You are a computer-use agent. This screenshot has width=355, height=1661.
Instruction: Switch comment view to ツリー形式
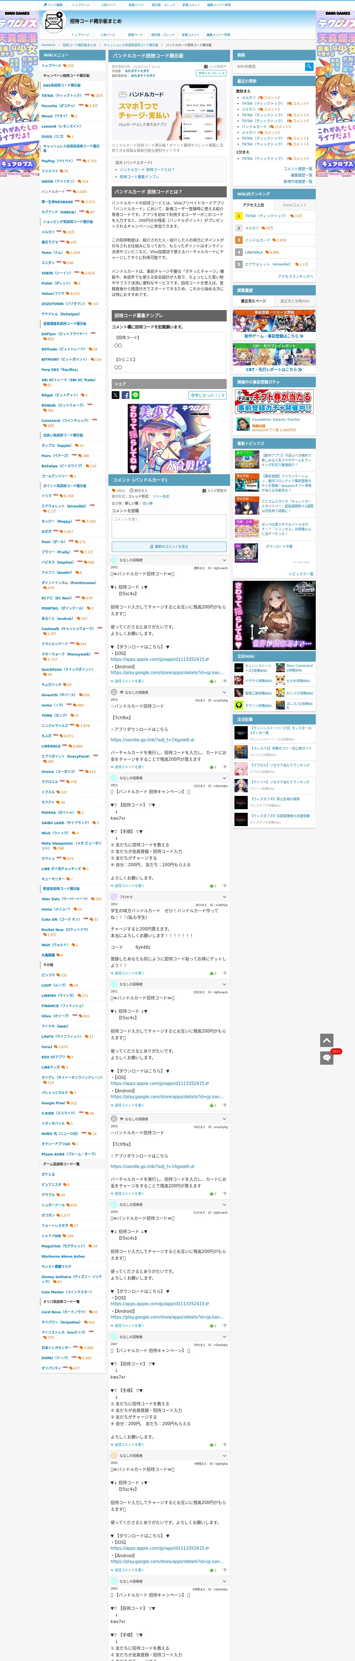point(162,496)
